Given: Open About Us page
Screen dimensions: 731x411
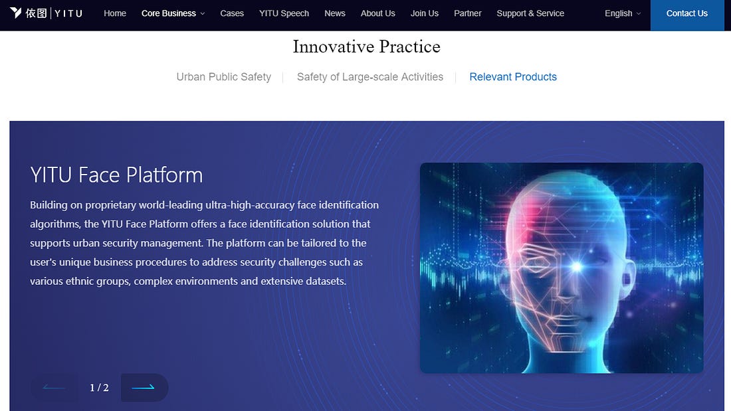Looking at the screenshot, I should 377,13.
